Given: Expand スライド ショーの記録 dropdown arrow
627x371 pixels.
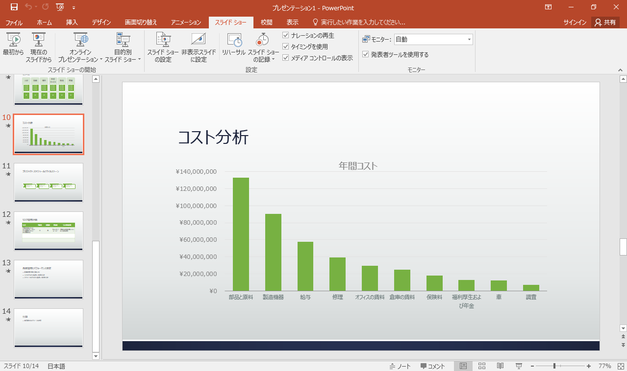Looking at the screenshot, I should tap(273, 59).
